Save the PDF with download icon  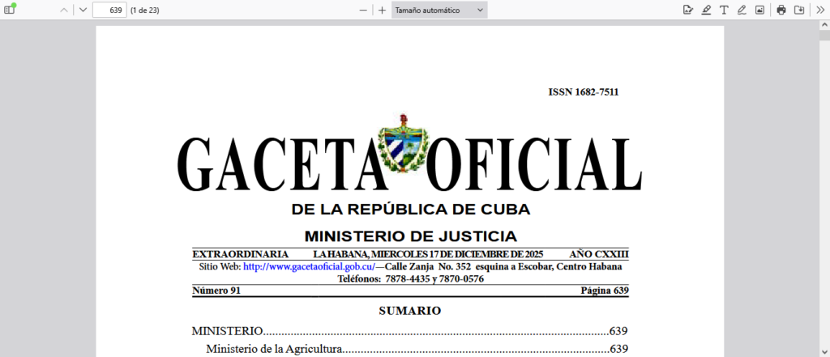pyautogui.click(x=799, y=10)
